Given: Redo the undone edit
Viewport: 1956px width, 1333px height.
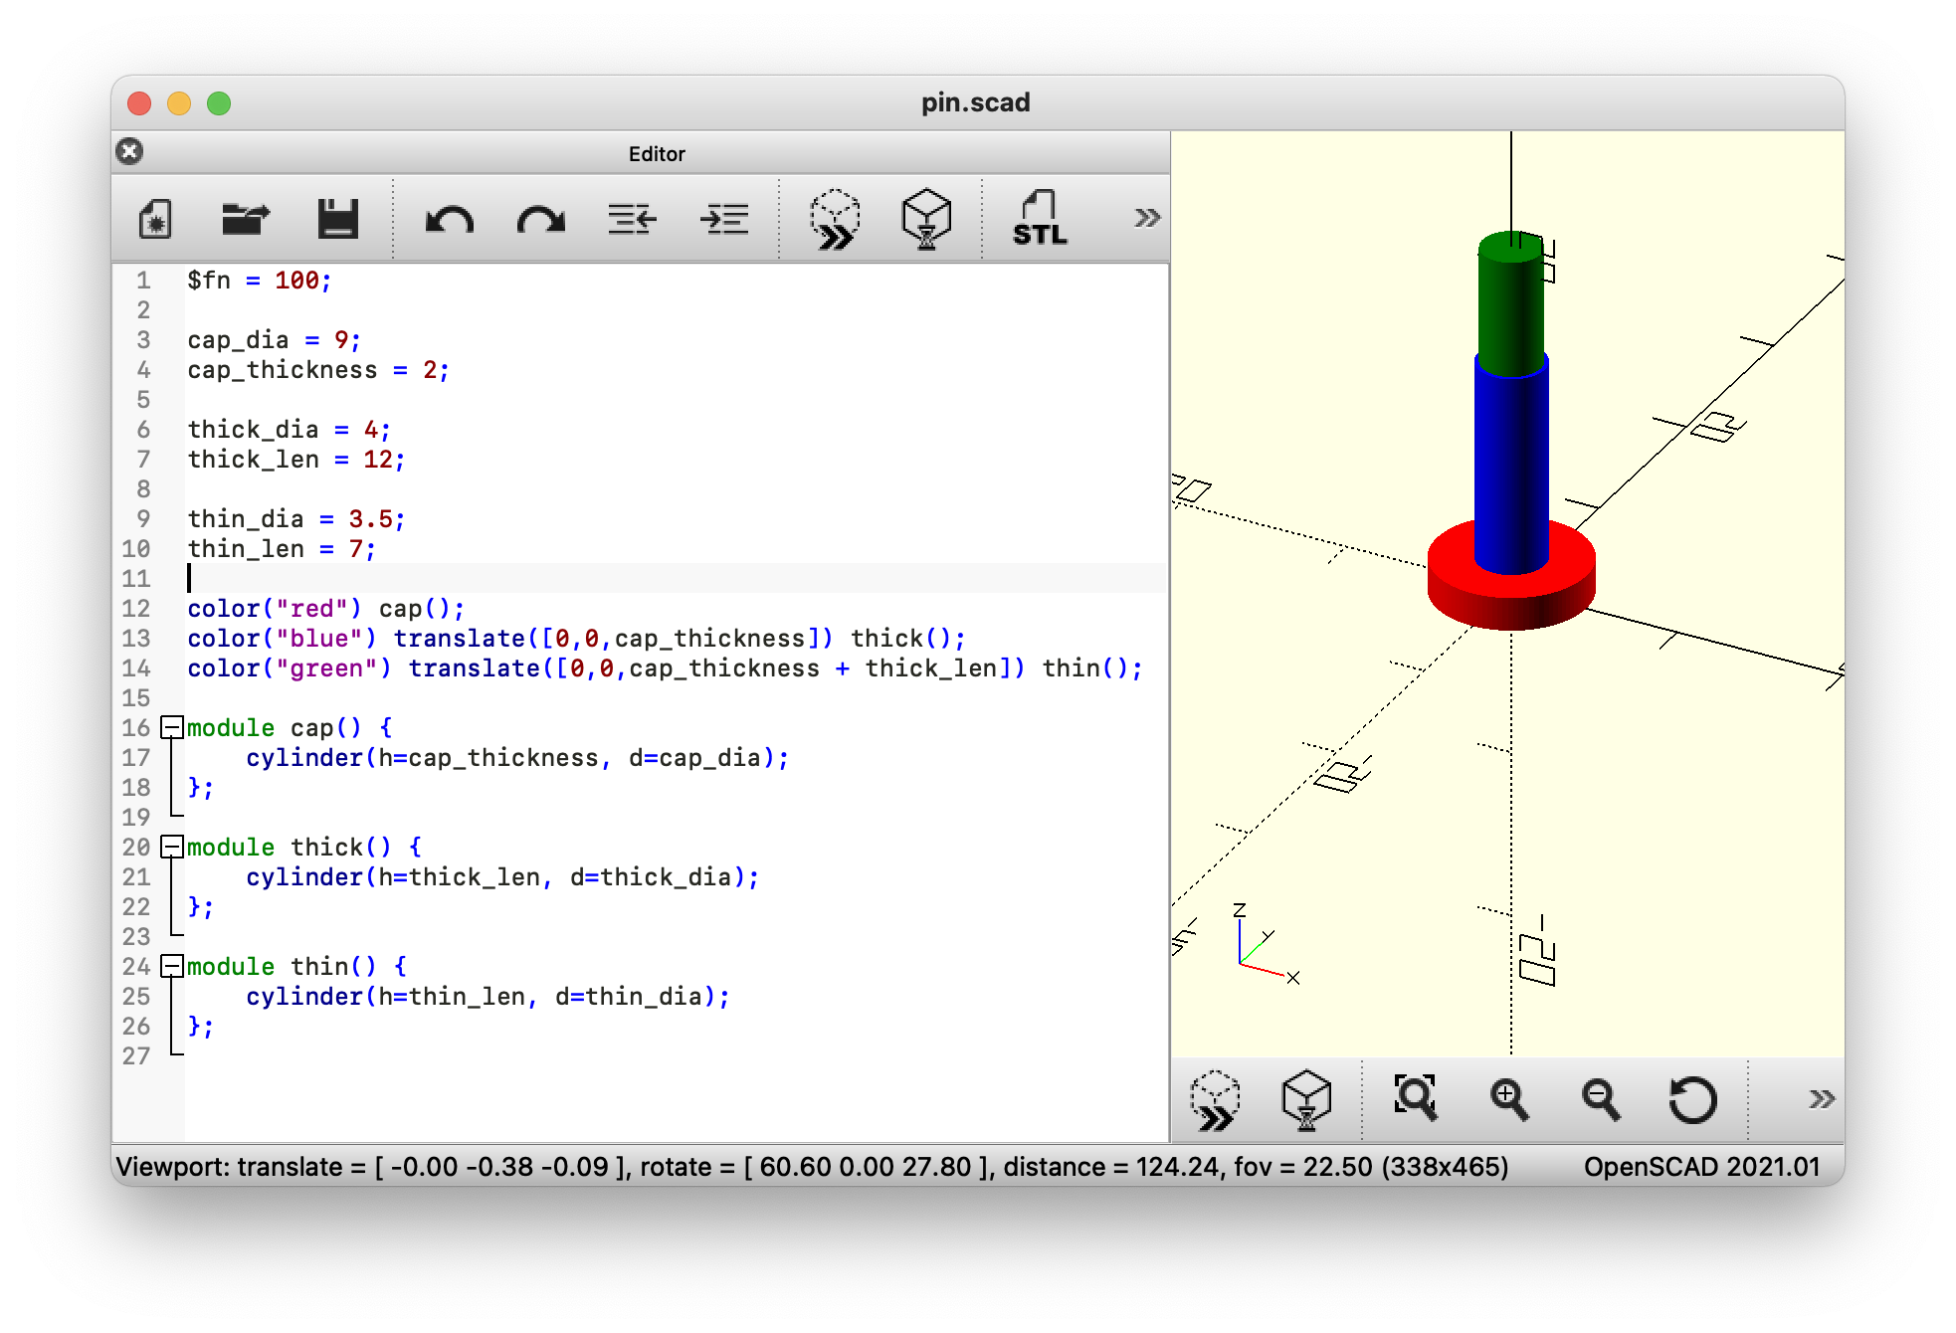Looking at the screenshot, I should coord(540,220).
